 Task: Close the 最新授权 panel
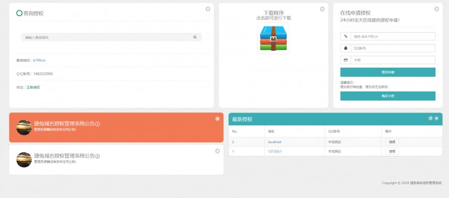[436, 118]
